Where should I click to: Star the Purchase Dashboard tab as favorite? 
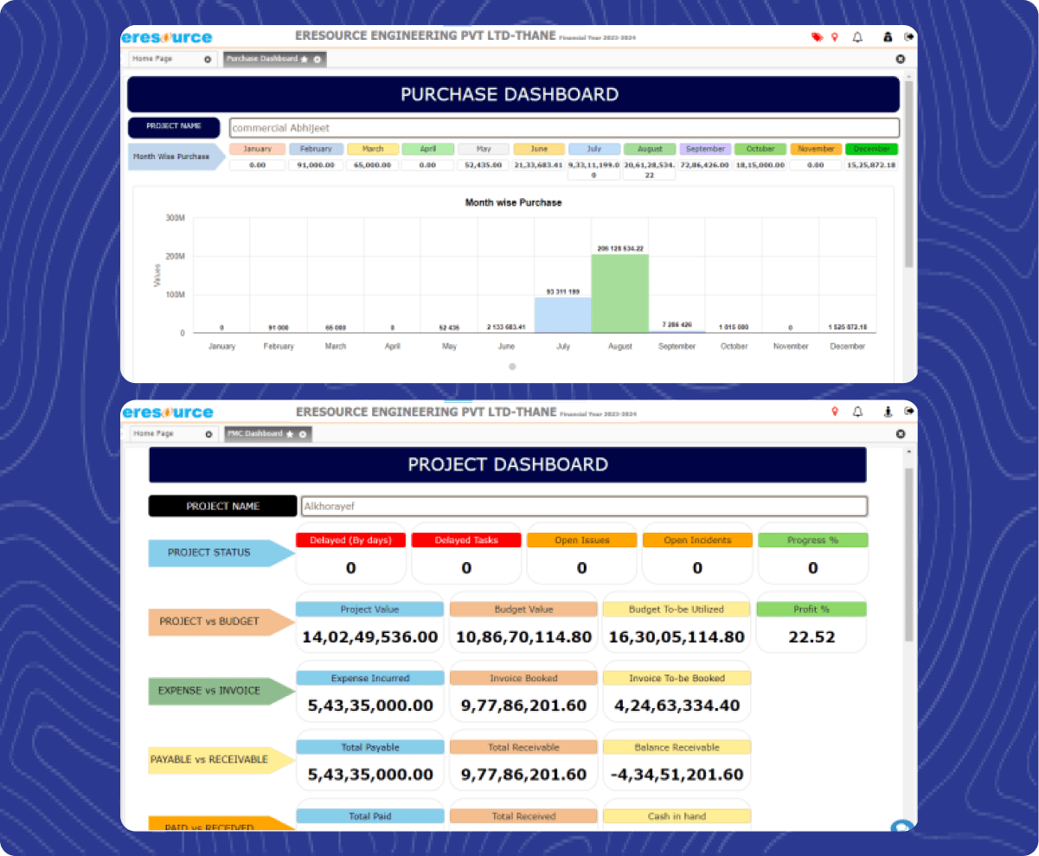tap(305, 60)
